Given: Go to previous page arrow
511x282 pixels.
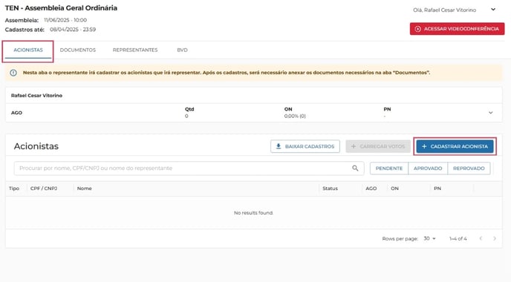Looking at the screenshot, I should (481, 239).
